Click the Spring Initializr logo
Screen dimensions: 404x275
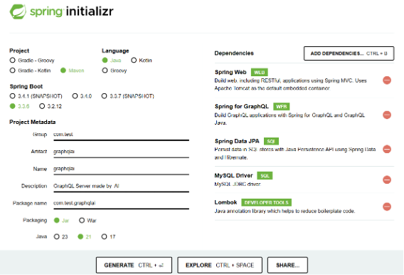(x=61, y=11)
